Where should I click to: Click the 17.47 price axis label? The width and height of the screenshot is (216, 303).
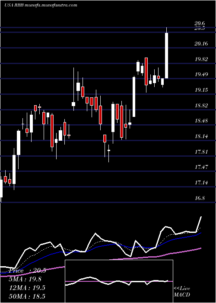click(x=201, y=167)
